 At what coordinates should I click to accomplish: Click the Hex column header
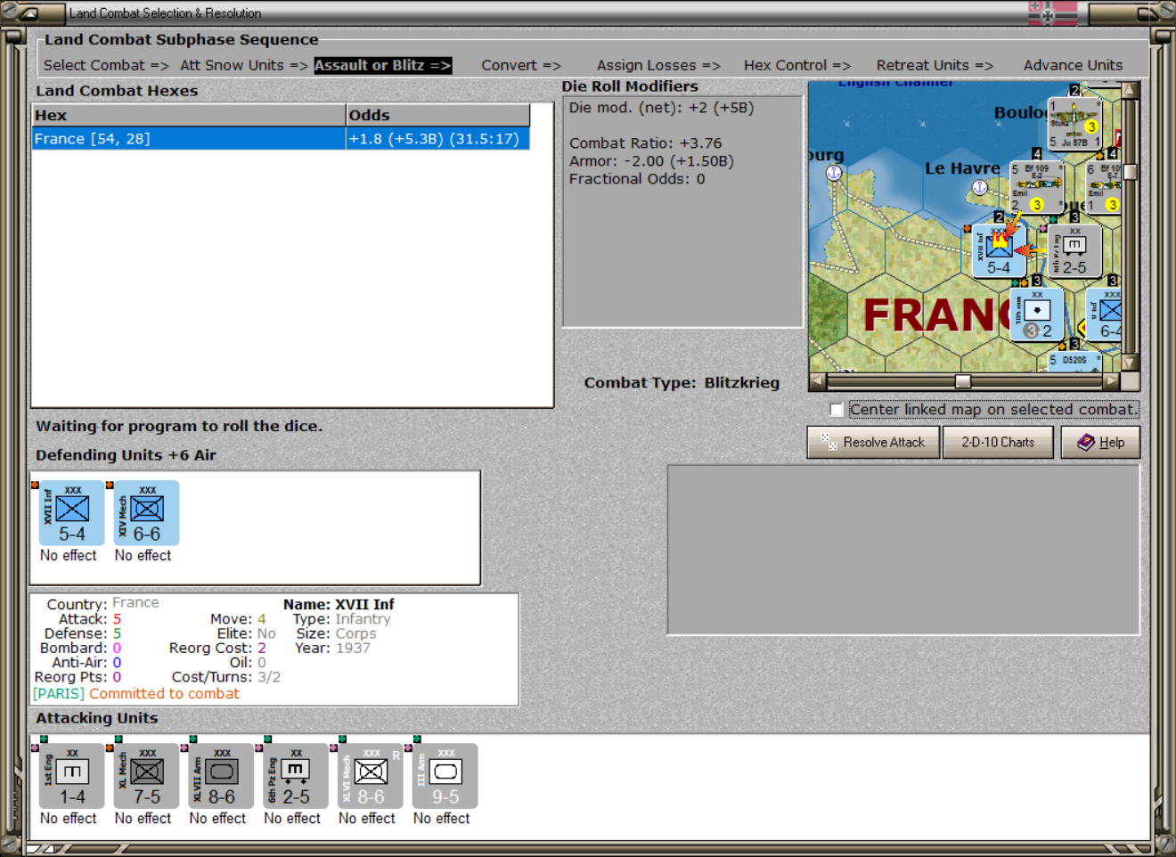click(x=189, y=115)
